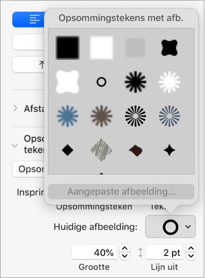Select the black striped radial bullet
Viewport: 205px width, 278px height.
[135, 116]
